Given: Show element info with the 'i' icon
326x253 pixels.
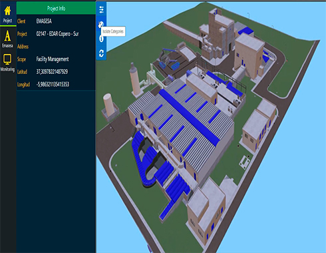Looking at the screenshot, I should click(101, 39).
